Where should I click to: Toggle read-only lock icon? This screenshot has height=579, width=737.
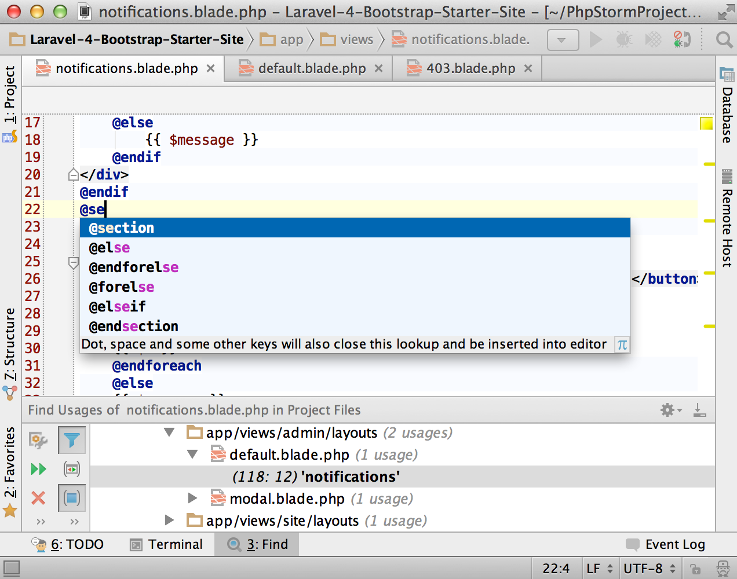[x=696, y=569]
